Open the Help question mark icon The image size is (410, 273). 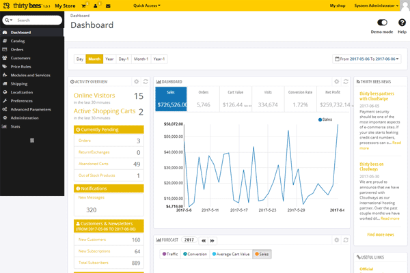pyautogui.click(x=402, y=23)
